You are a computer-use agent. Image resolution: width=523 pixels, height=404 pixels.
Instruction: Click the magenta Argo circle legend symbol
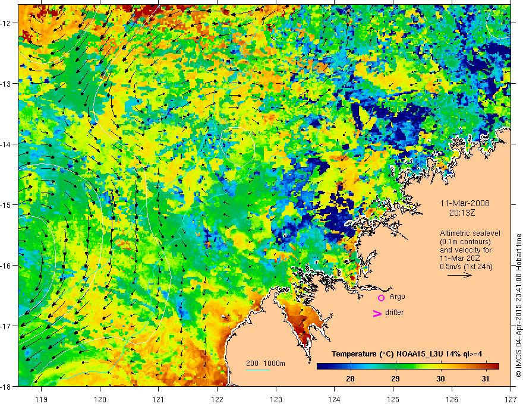click(x=381, y=298)
